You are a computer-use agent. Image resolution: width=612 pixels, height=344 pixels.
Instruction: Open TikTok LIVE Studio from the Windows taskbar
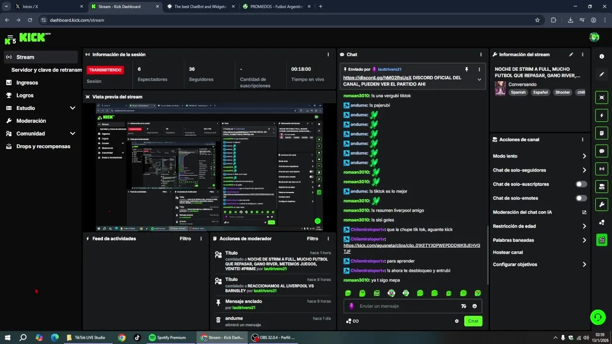point(86,337)
